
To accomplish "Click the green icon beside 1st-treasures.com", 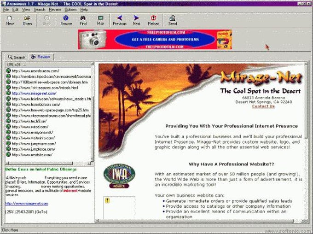I will pyautogui.click(x=8, y=88).
